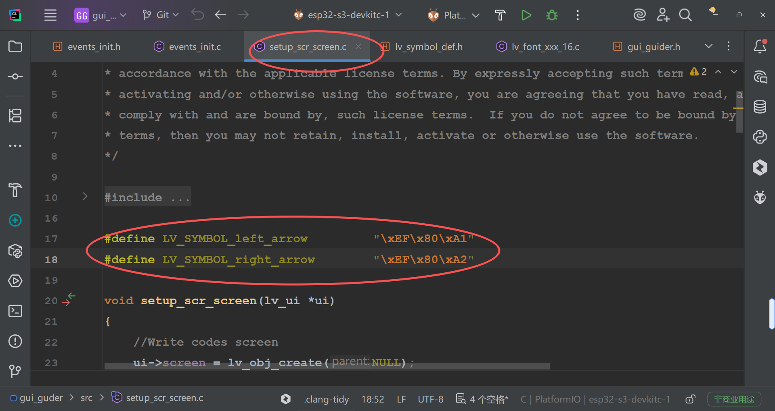Click the warnings count indicator
The width and height of the screenshot is (775, 411).
tap(698, 72)
